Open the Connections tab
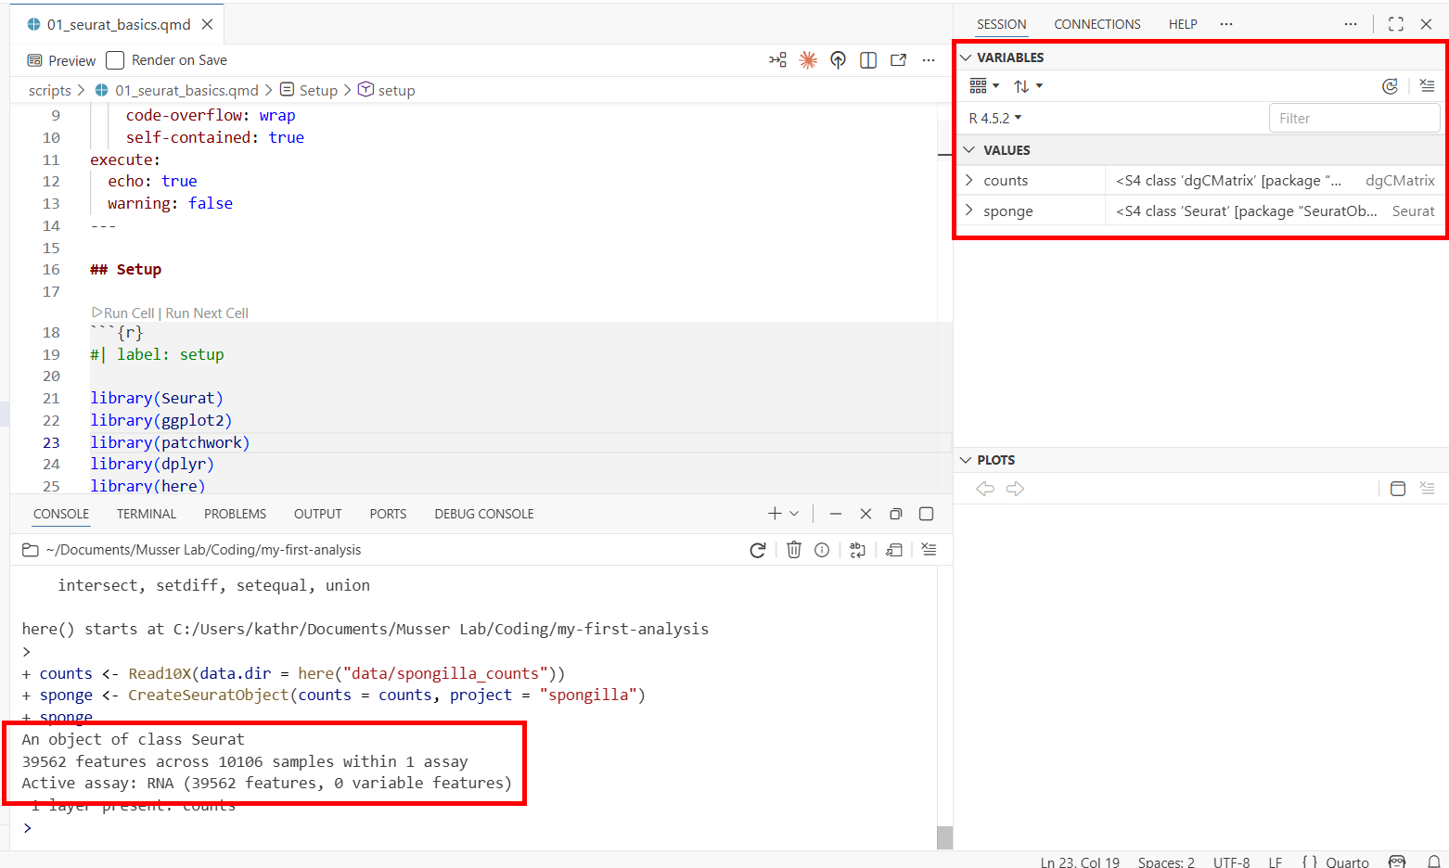 (x=1096, y=24)
